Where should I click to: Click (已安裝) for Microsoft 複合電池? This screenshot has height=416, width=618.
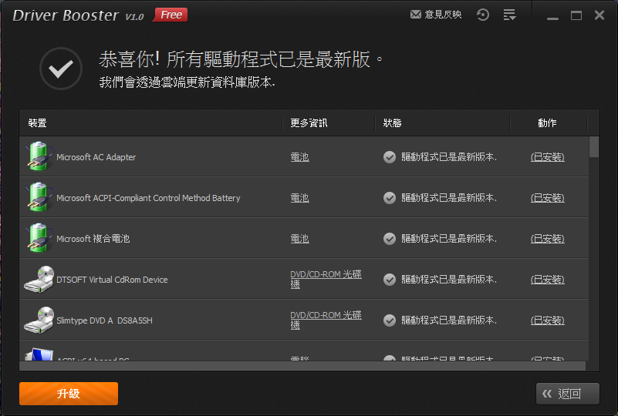548,239
